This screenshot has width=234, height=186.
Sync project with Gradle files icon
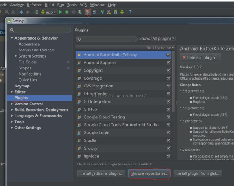[102, 12]
